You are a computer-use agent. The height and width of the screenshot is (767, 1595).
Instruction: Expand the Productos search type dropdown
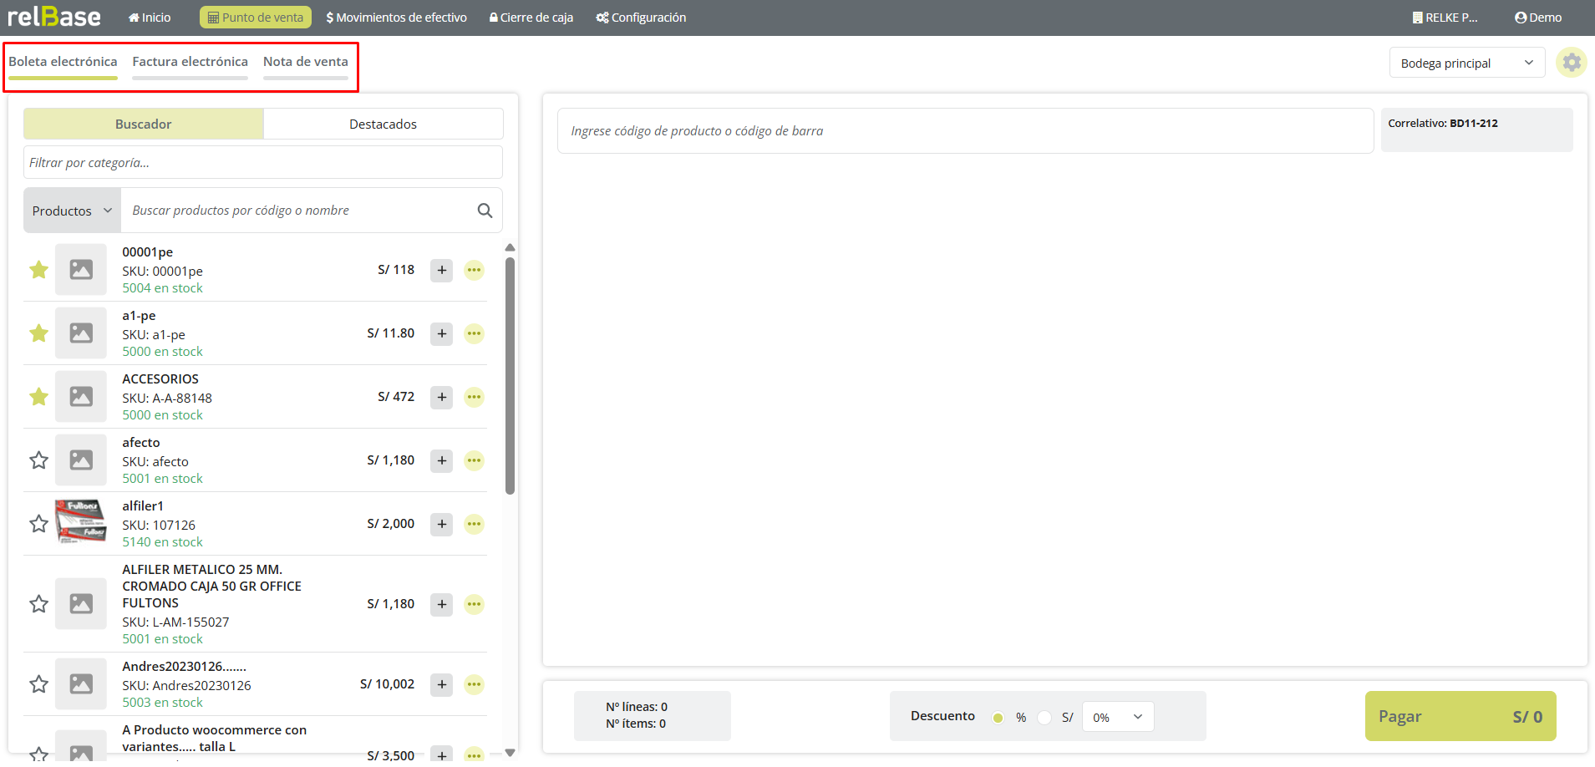pos(72,211)
